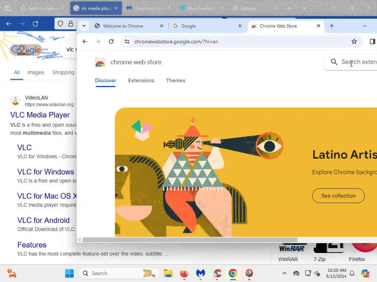Click the magnifier icon in store search
The image size is (377, 282).
(334, 62)
